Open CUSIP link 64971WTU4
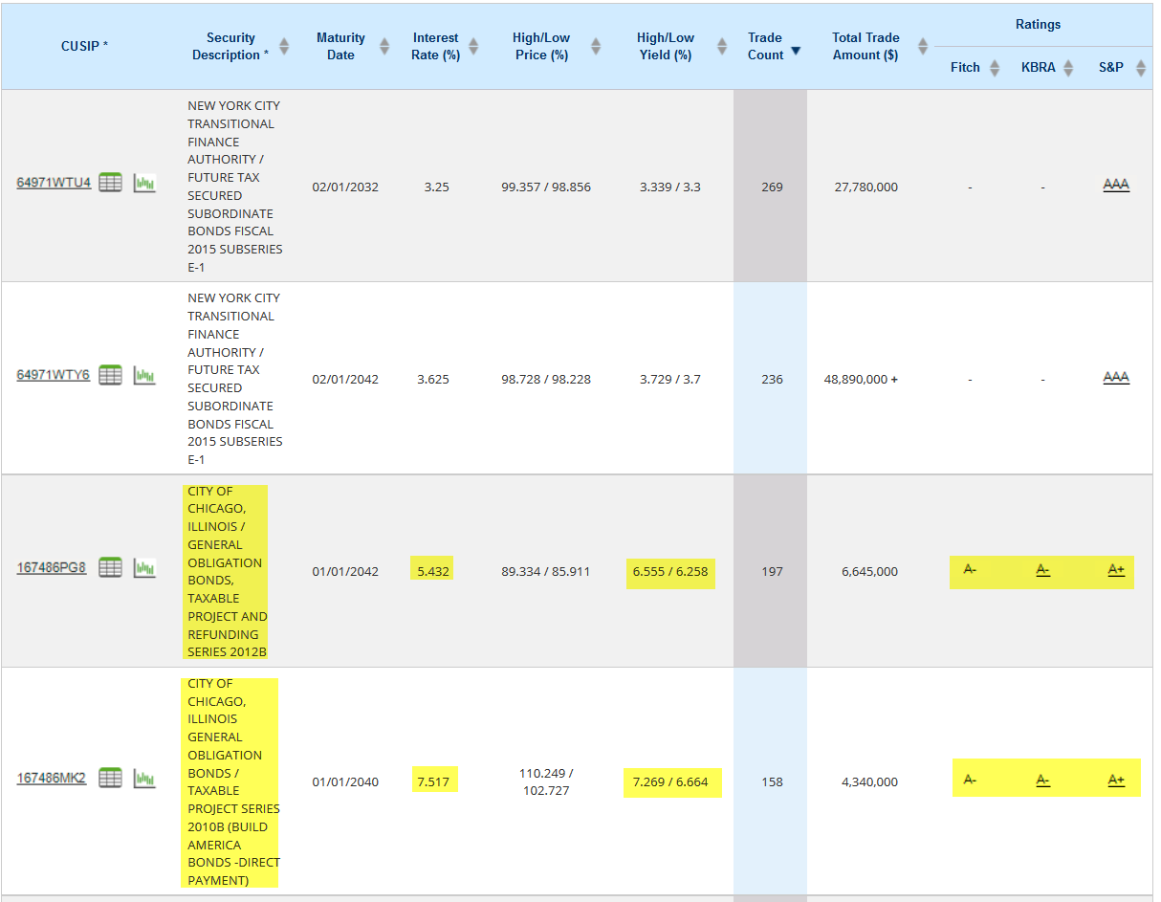The image size is (1161, 902). click(x=54, y=183)
